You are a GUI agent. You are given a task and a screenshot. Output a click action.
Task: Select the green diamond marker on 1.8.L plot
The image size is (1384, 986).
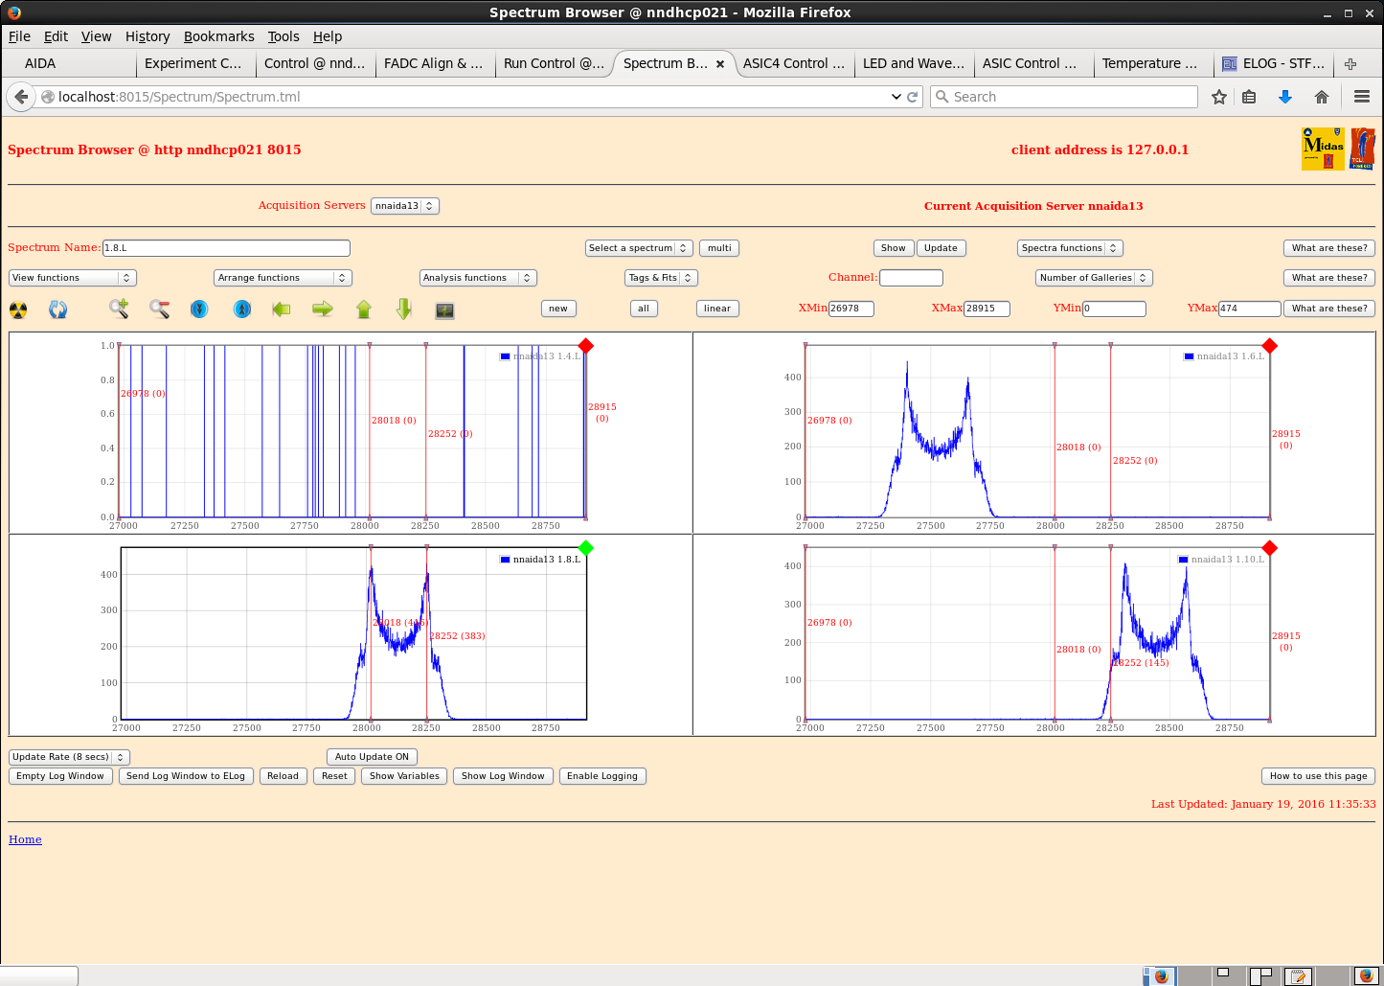[x=586, y=548]
